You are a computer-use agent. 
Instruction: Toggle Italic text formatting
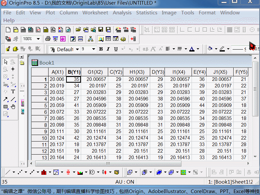tap(108, 49)
